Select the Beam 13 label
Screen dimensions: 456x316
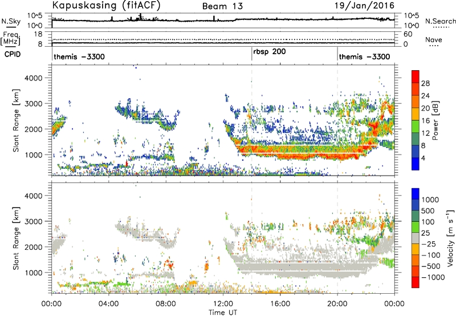pyautogui.click(x=222, y=6)
